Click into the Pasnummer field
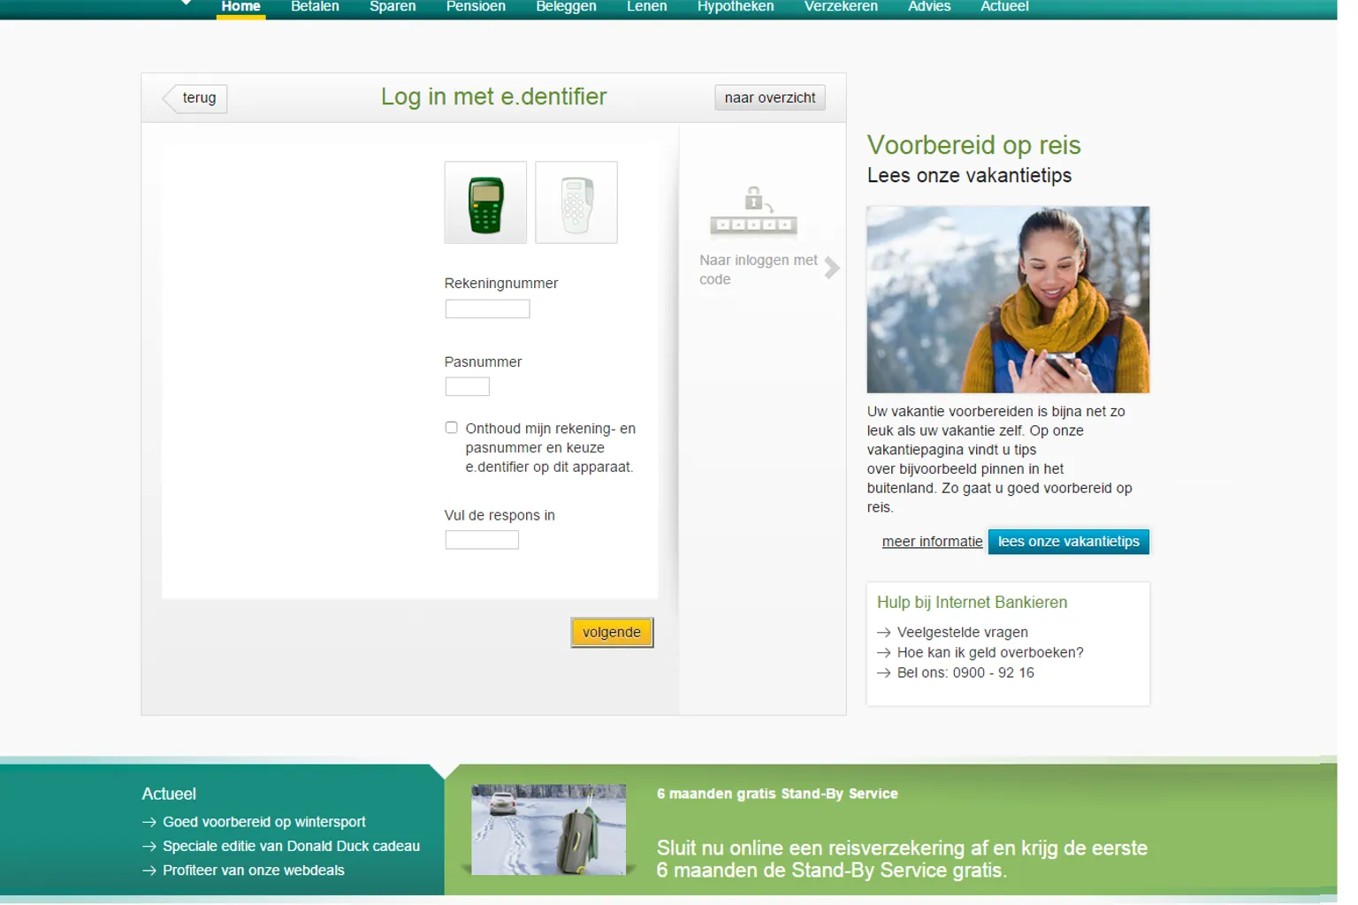The height and width of the screenshot is (905, 1358). (x=467, y=387)
